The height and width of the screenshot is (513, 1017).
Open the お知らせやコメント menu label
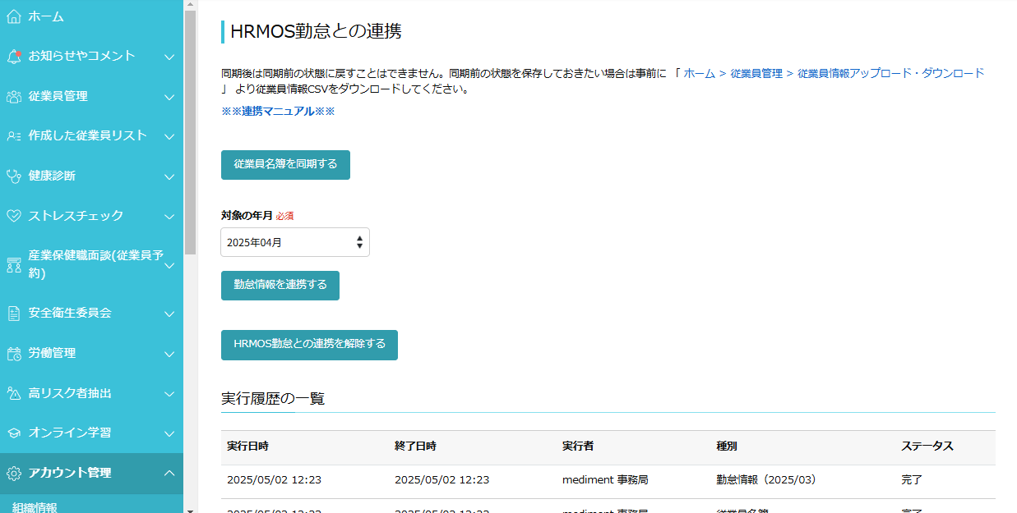81,56
